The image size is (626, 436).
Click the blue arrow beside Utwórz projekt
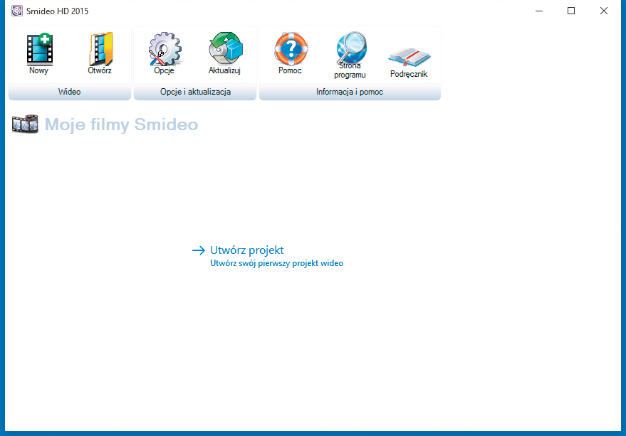[x=199, y=250]
